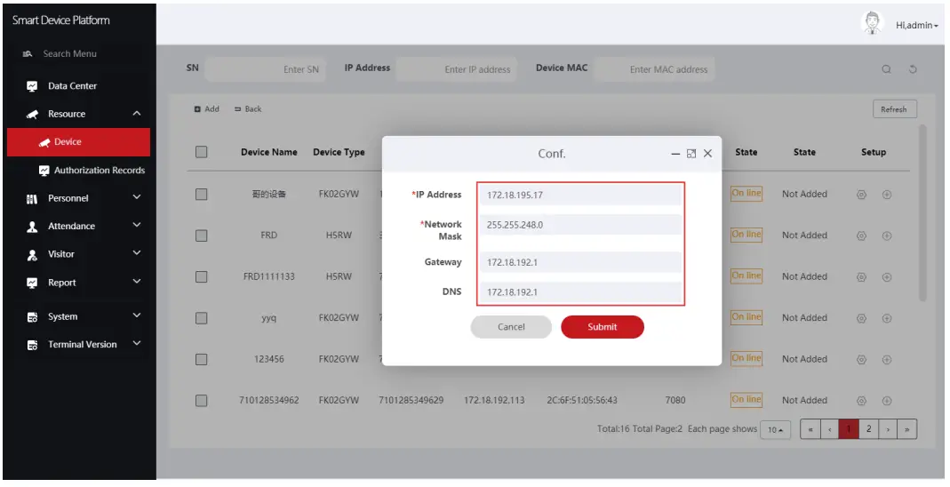Open settings gear for FRD device row
The width and height of the screenshot is (950, 487).
(861, 236)
